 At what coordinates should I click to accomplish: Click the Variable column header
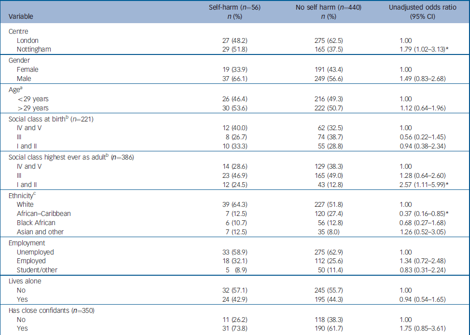point(21,17)
